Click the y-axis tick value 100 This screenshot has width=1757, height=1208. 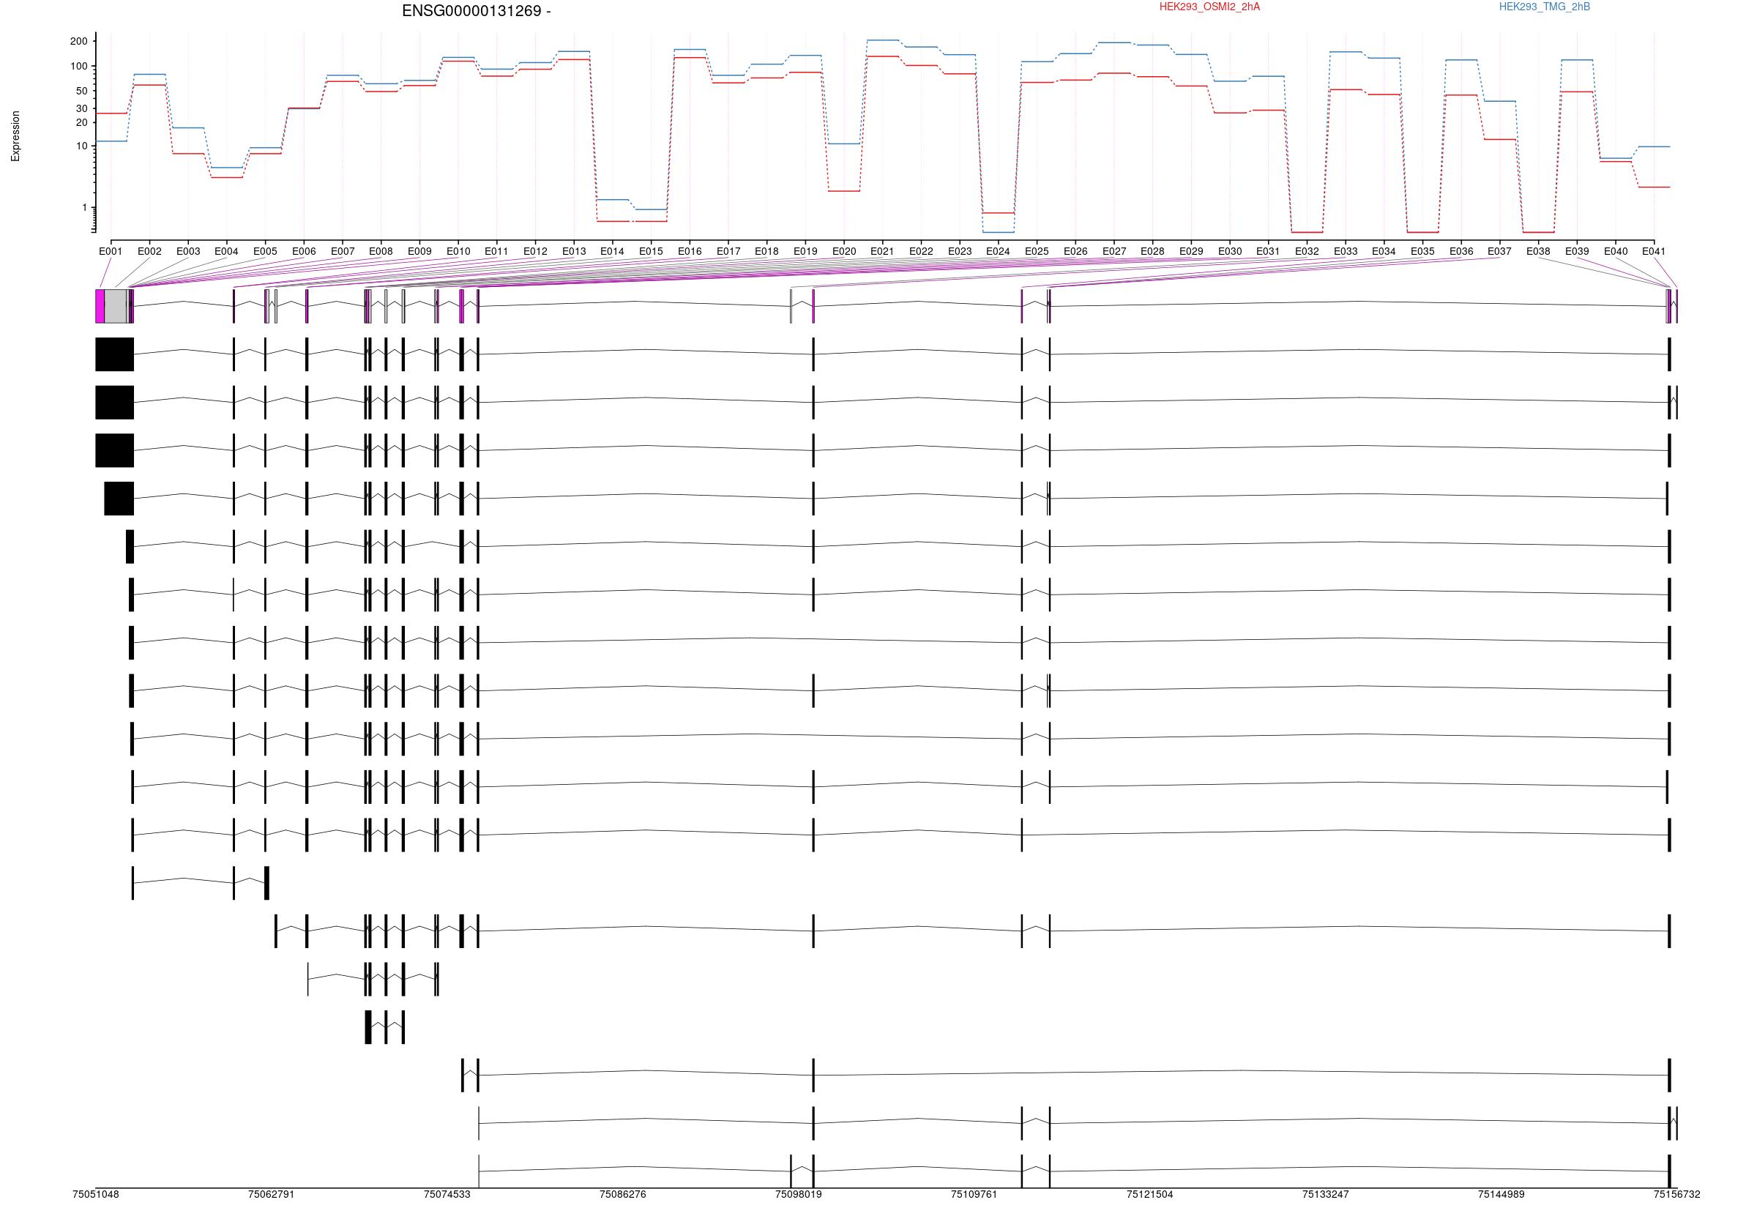(x=80, y=67)
